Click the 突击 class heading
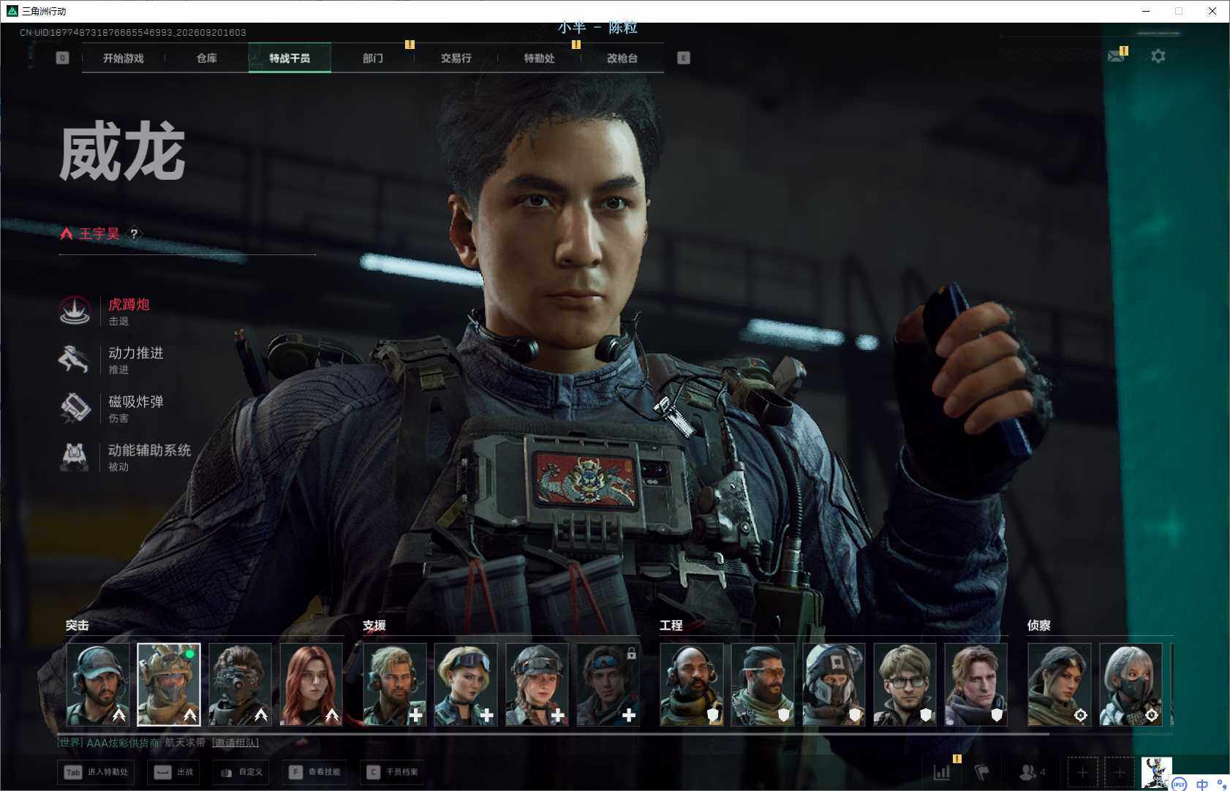1230x791 pixels. tap(78, 625)
